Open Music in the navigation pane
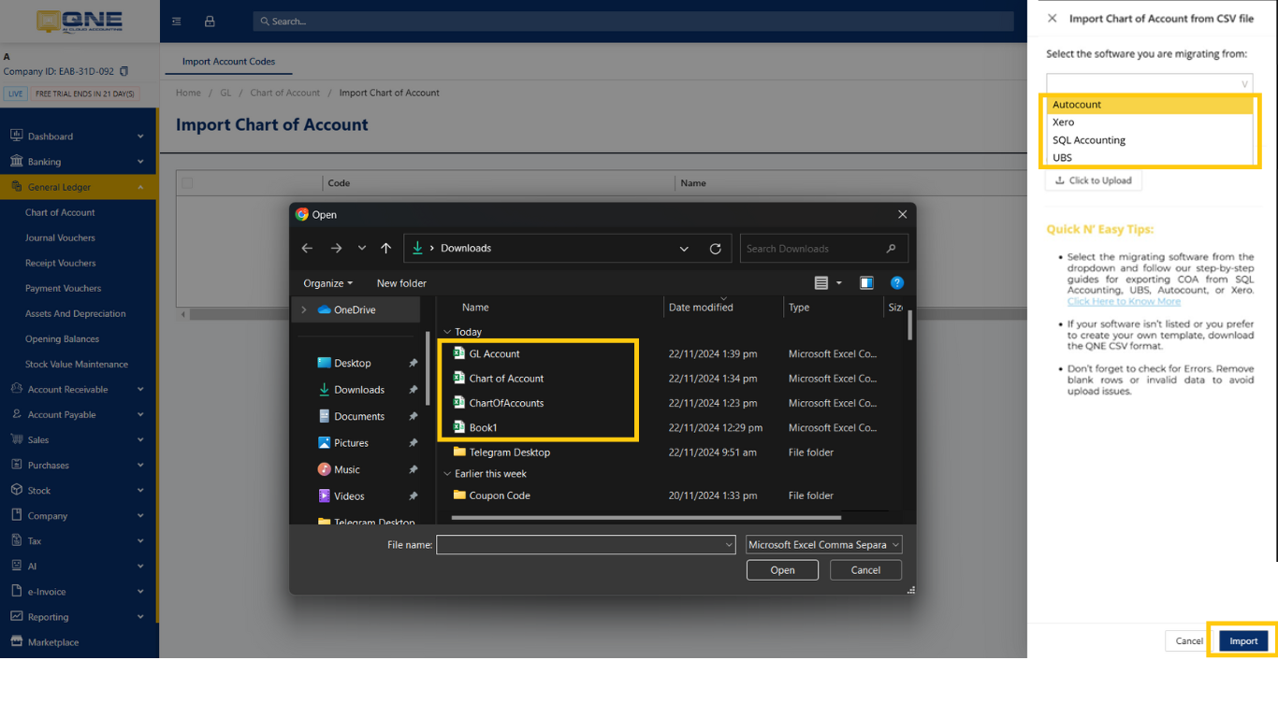This screenshot has width=1278, height=718. [x=347, y=469]
